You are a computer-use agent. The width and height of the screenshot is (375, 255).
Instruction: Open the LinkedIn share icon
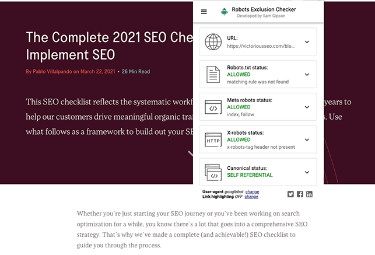click(309, 194)
